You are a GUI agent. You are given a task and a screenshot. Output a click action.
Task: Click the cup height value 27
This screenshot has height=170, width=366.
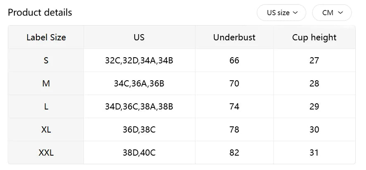click(314, 61)
